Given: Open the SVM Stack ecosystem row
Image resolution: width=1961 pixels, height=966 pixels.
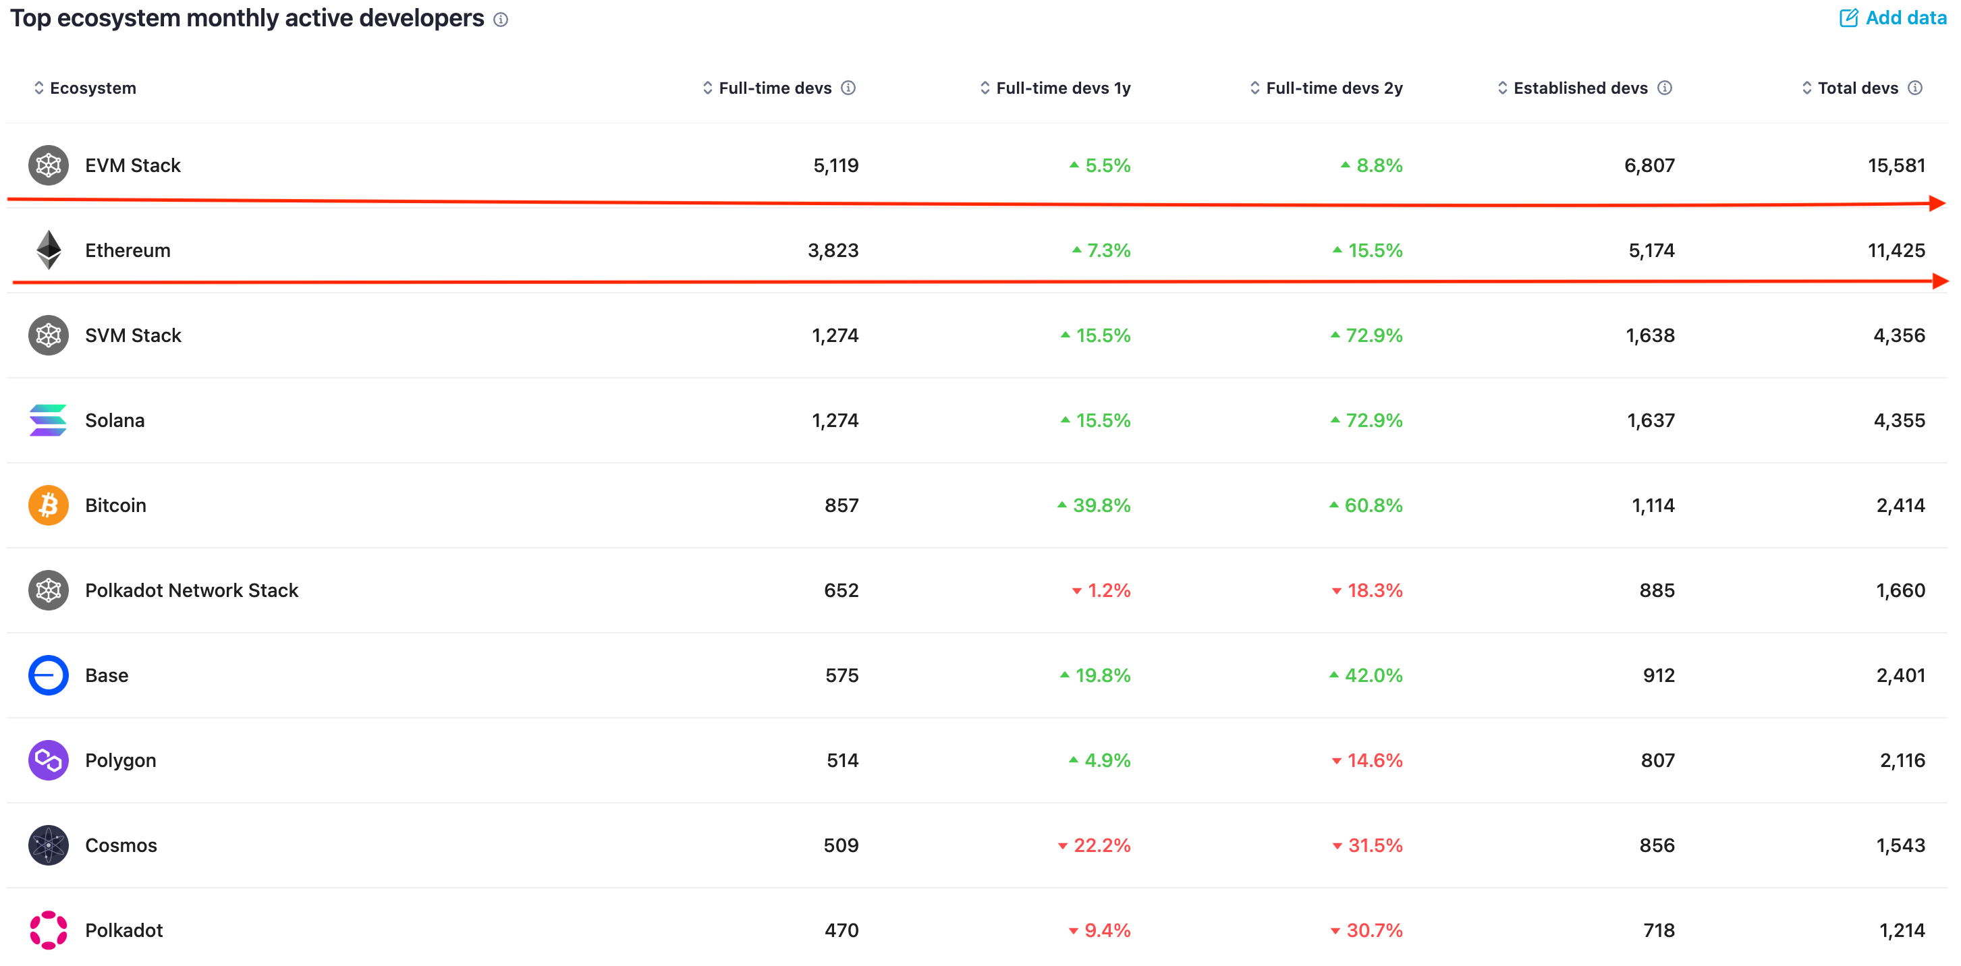Looking at the screenshot, I should coord(132,336).
